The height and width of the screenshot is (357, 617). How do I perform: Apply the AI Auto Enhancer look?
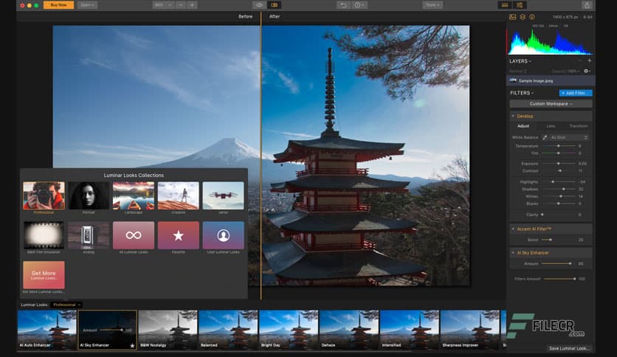tap(46, 330)
